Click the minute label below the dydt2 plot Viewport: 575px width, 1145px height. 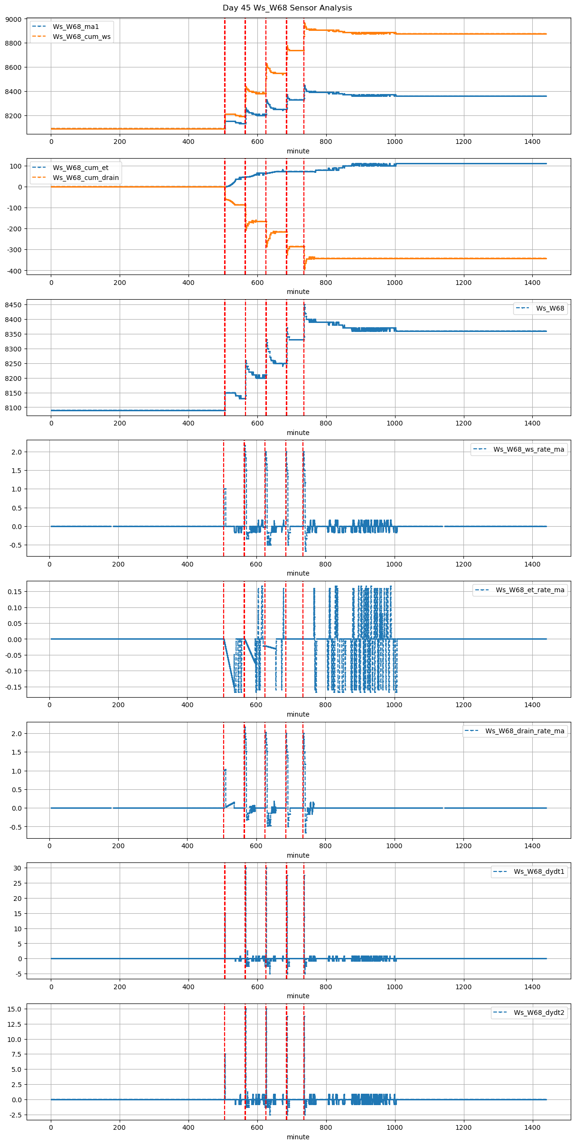pyautogui.click(x=298, y=1137)
